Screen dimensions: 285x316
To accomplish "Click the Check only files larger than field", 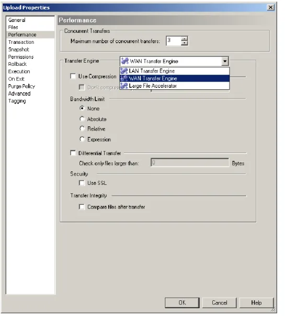I will [190, 162].
